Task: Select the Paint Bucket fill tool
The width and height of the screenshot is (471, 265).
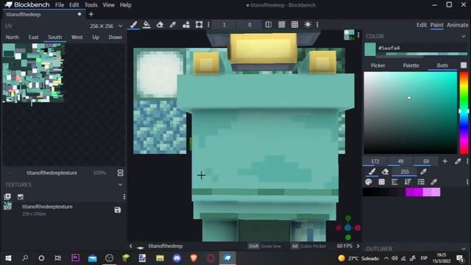Action: [x=146, y=24]
